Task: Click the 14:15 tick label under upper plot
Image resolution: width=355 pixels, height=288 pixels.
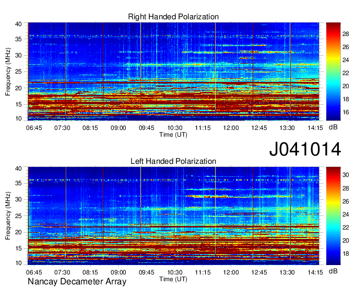Action: pos(315,128)
